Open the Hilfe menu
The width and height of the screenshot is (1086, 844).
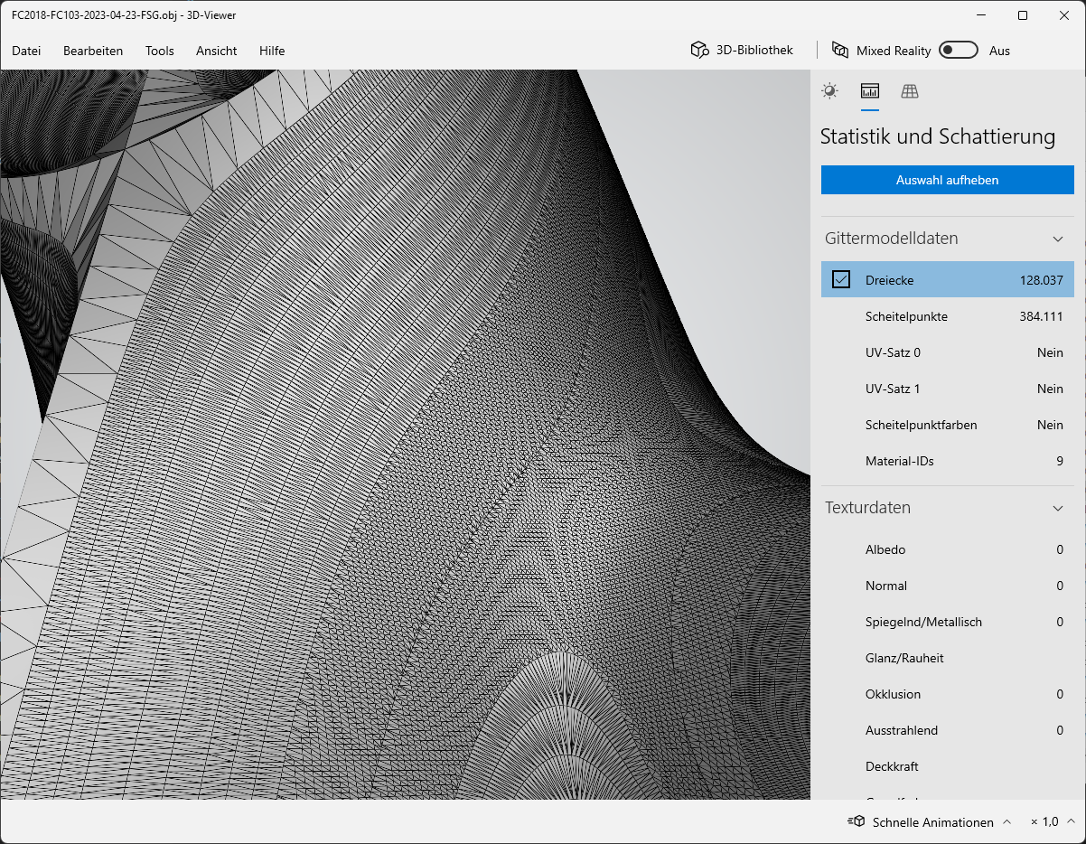271,51
